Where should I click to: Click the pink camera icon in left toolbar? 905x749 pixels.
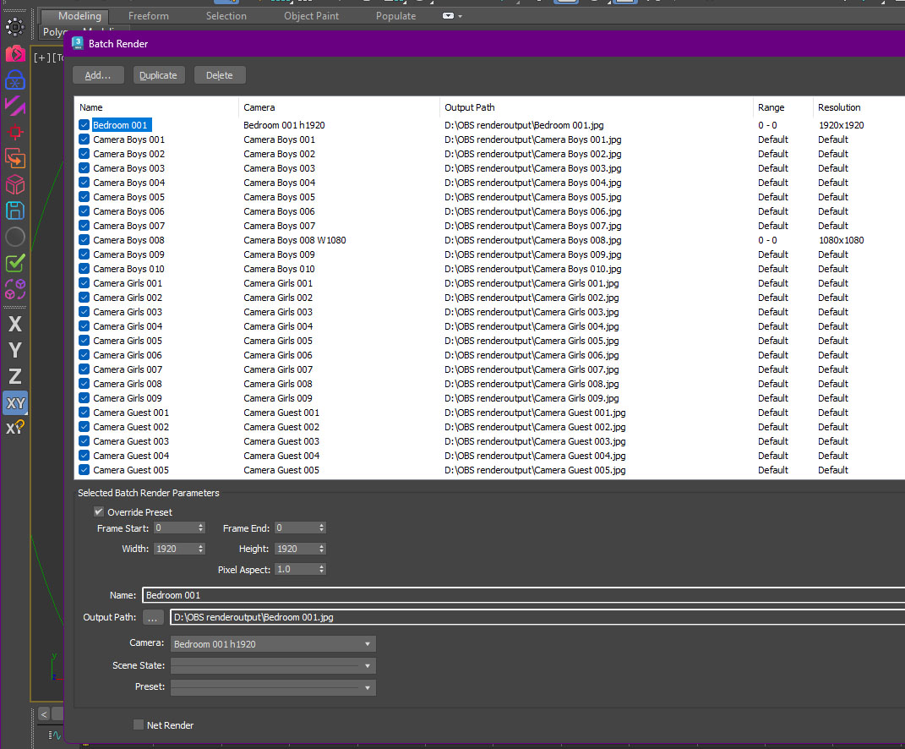tap(15, 53)
